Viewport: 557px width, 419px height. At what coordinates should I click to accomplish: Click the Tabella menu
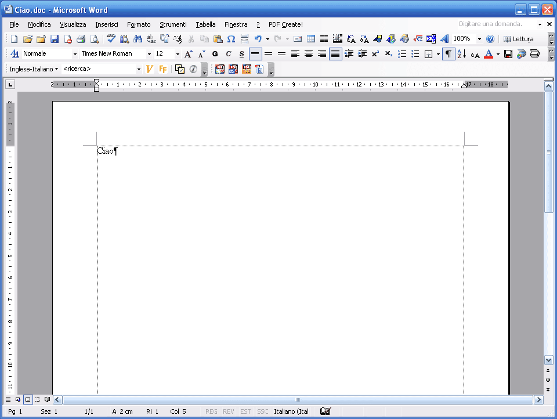pos(205,24)
